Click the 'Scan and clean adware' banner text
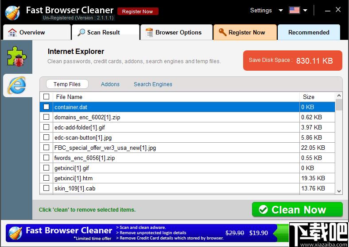Viewport: 349px width, 247px height. pyautogui.click(x=141, y=228)
